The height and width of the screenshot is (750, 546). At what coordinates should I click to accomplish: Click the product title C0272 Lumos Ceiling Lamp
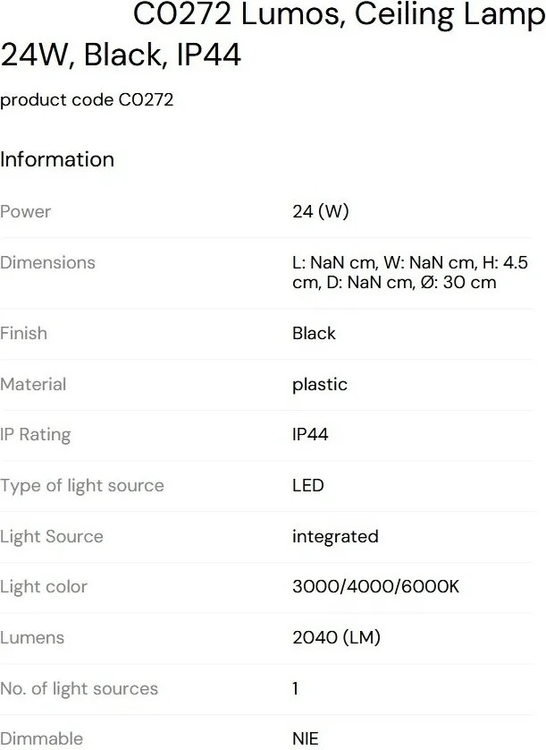point(273,36)
